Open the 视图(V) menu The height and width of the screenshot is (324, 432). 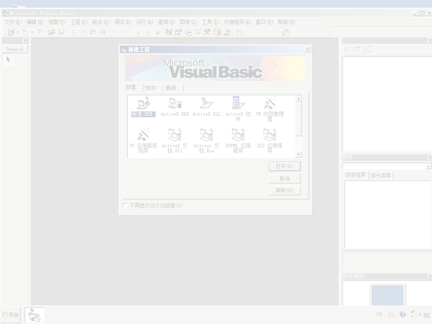tap(57, 22)
